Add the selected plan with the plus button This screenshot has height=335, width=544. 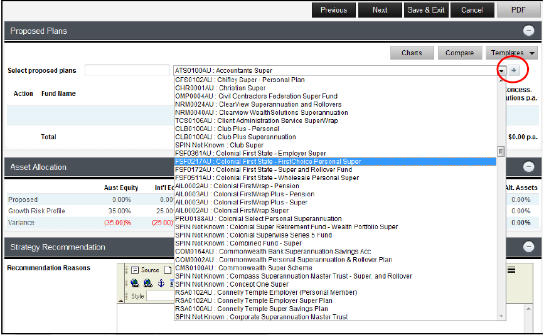point(513,70)
